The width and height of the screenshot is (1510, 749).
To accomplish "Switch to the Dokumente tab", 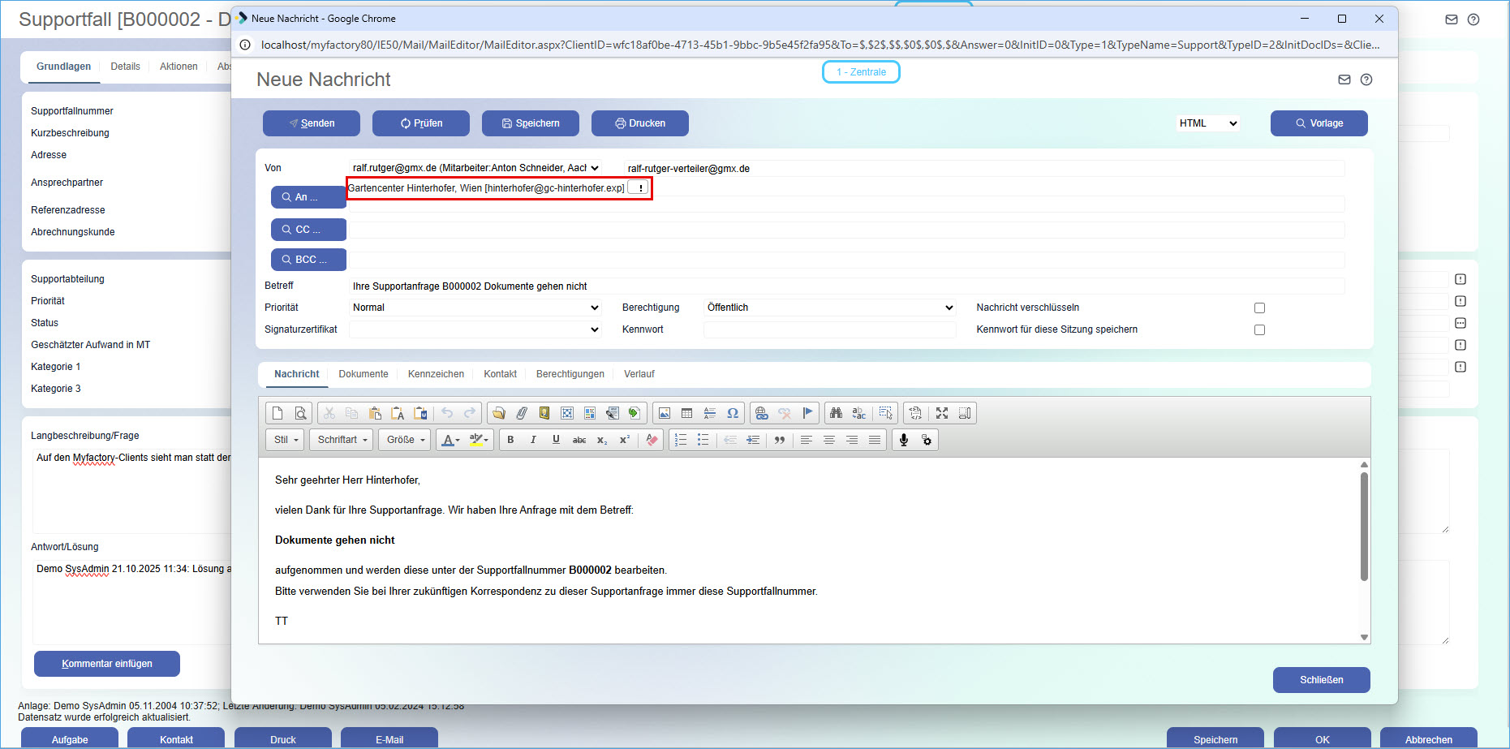I will [363, 374].
